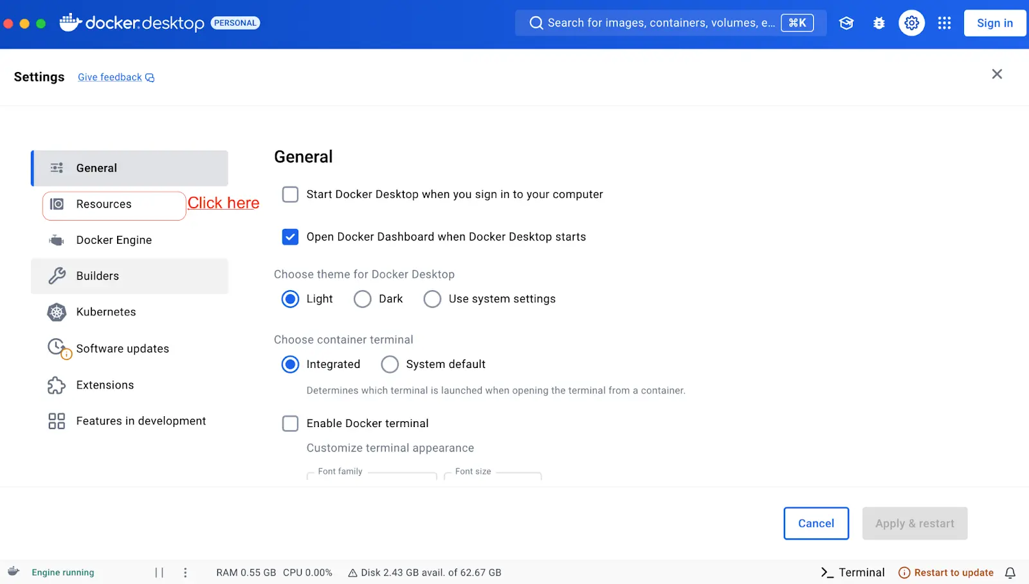1029x584 pixels.
Task: Pause the Docker engine with the pause icon
Action: click(x=159, y=572)
